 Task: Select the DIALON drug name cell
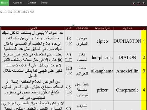(x=127, y=57)
